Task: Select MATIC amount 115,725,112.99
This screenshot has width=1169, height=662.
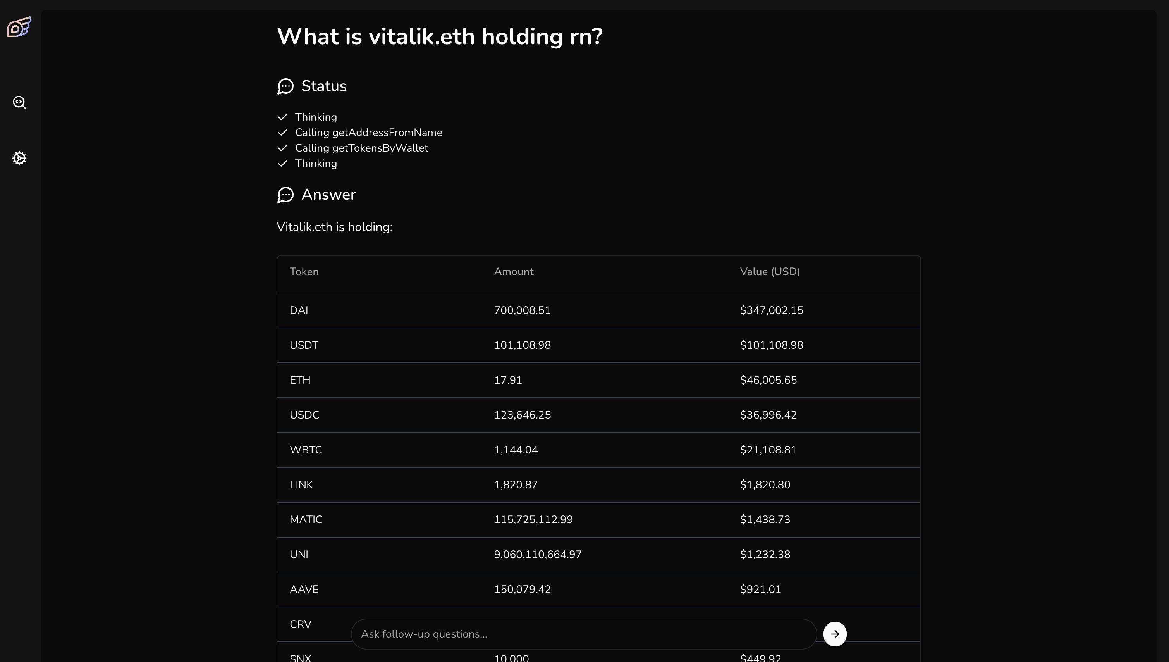Action: click(x=533, y=520)
